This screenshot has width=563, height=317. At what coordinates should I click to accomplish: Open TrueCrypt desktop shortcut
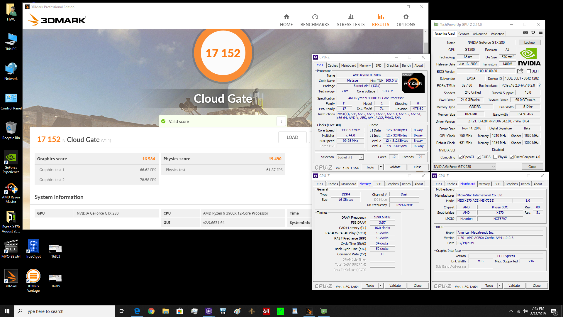33,249
